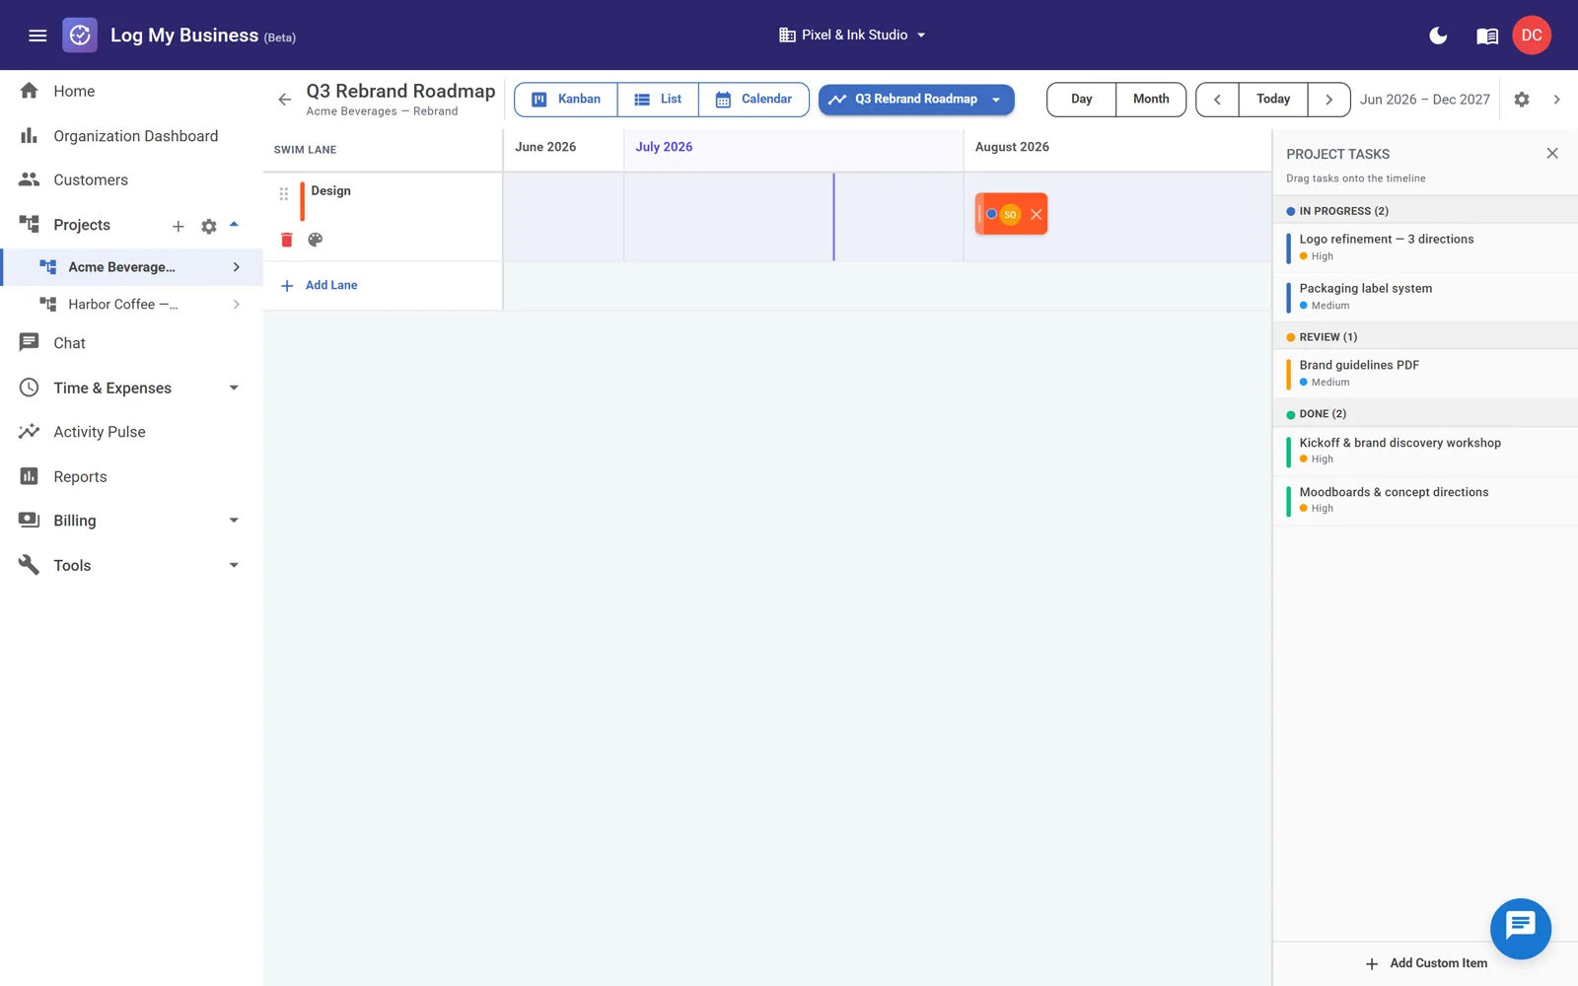Close the Project Tasks panel
Viewport: 1578px width, 986px height.
1552,154
